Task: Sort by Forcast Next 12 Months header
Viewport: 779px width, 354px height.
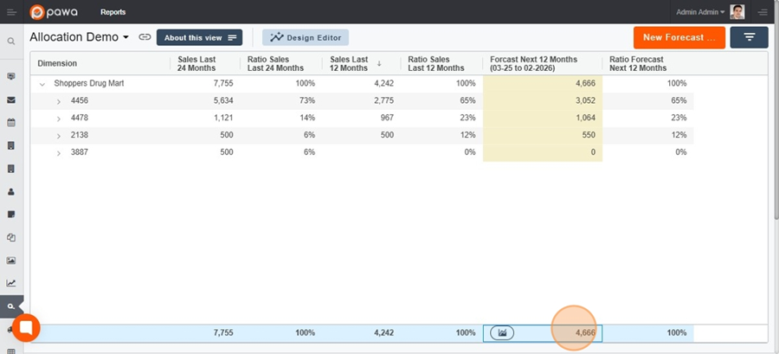Action: pos(533,63)
